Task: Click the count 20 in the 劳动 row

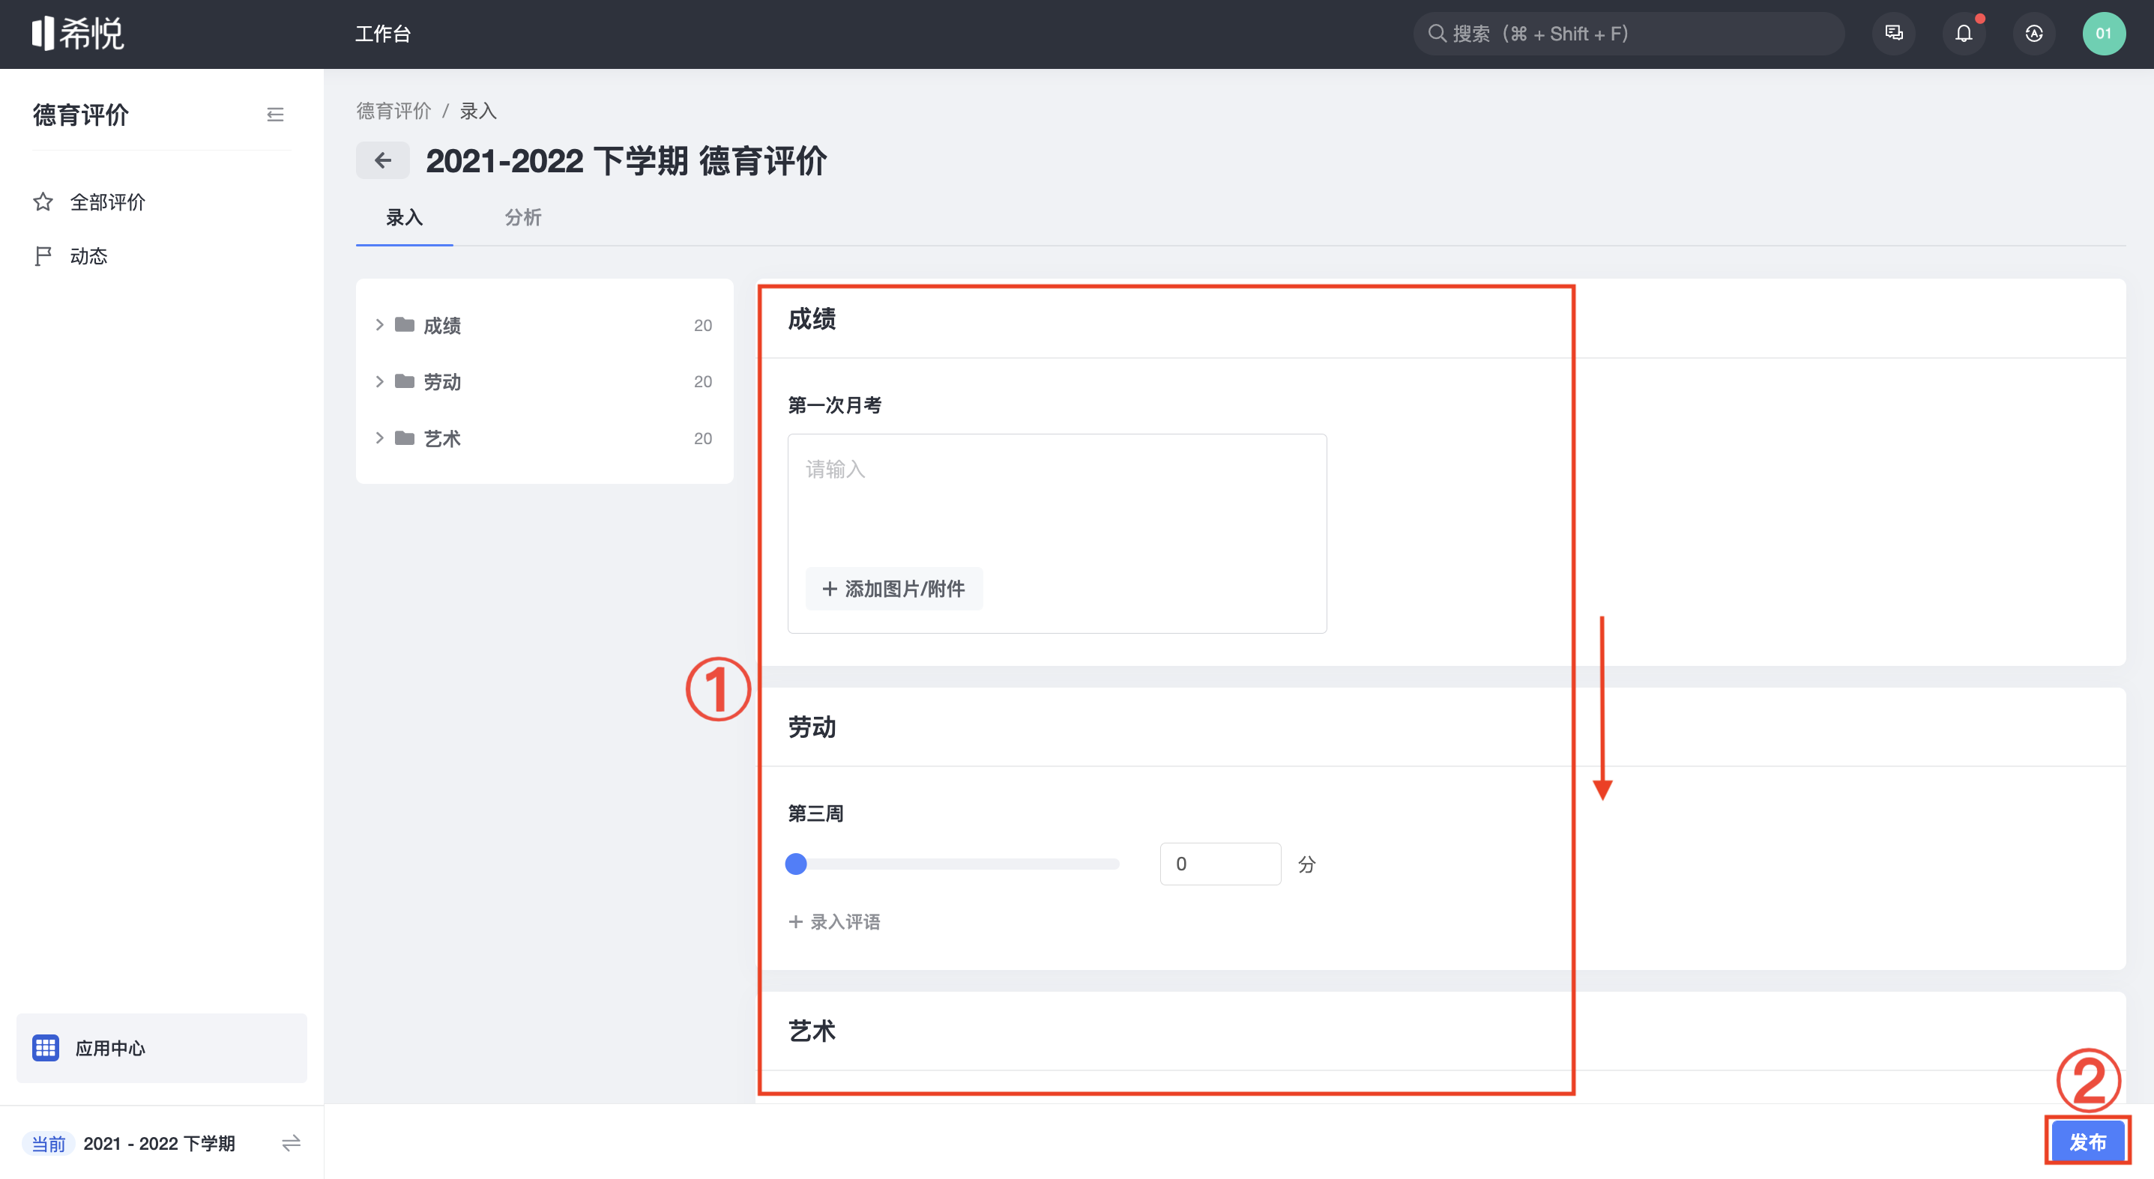Action: pyautogui.click(x=702, y=381)
